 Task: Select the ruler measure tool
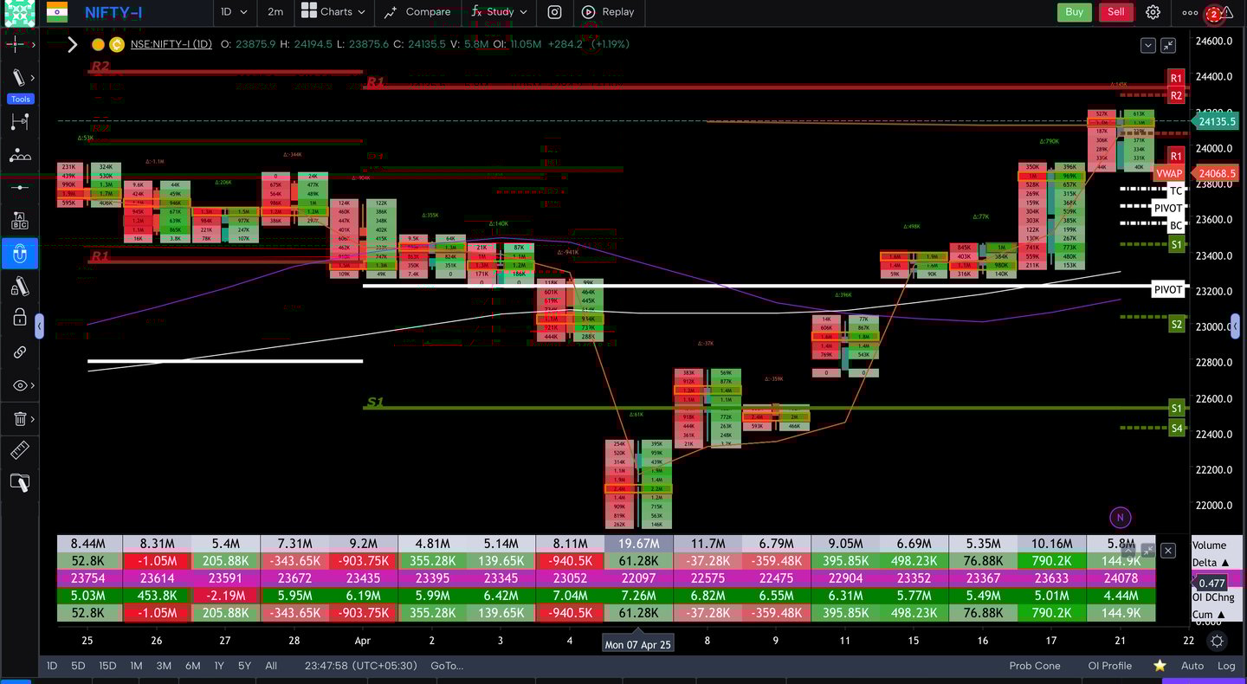(x=19, y=450)
